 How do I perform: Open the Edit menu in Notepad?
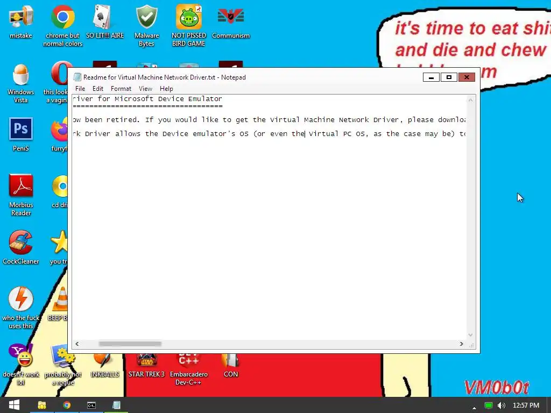point(98,89)
